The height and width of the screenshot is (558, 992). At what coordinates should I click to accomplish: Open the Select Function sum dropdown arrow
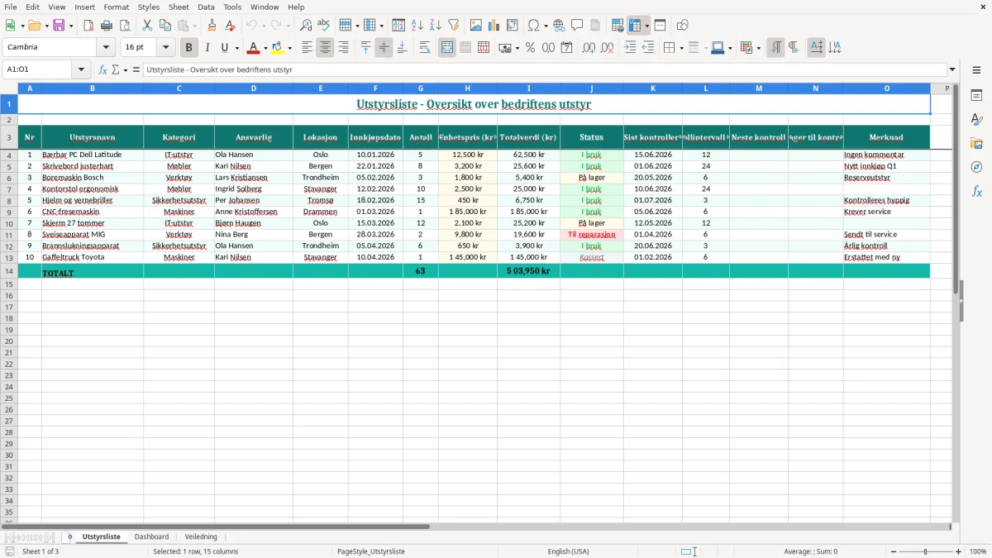pos(126,69)
